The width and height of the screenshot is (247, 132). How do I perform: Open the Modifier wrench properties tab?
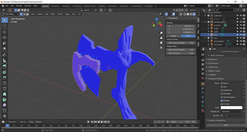tap(203, 88)
